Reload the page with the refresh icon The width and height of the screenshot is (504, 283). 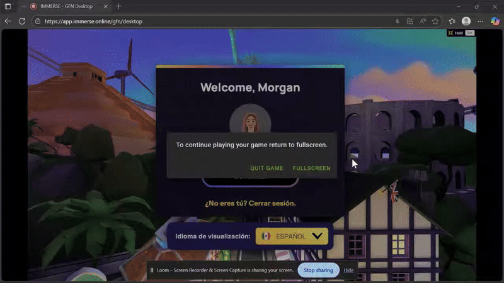tap(22, 21)
